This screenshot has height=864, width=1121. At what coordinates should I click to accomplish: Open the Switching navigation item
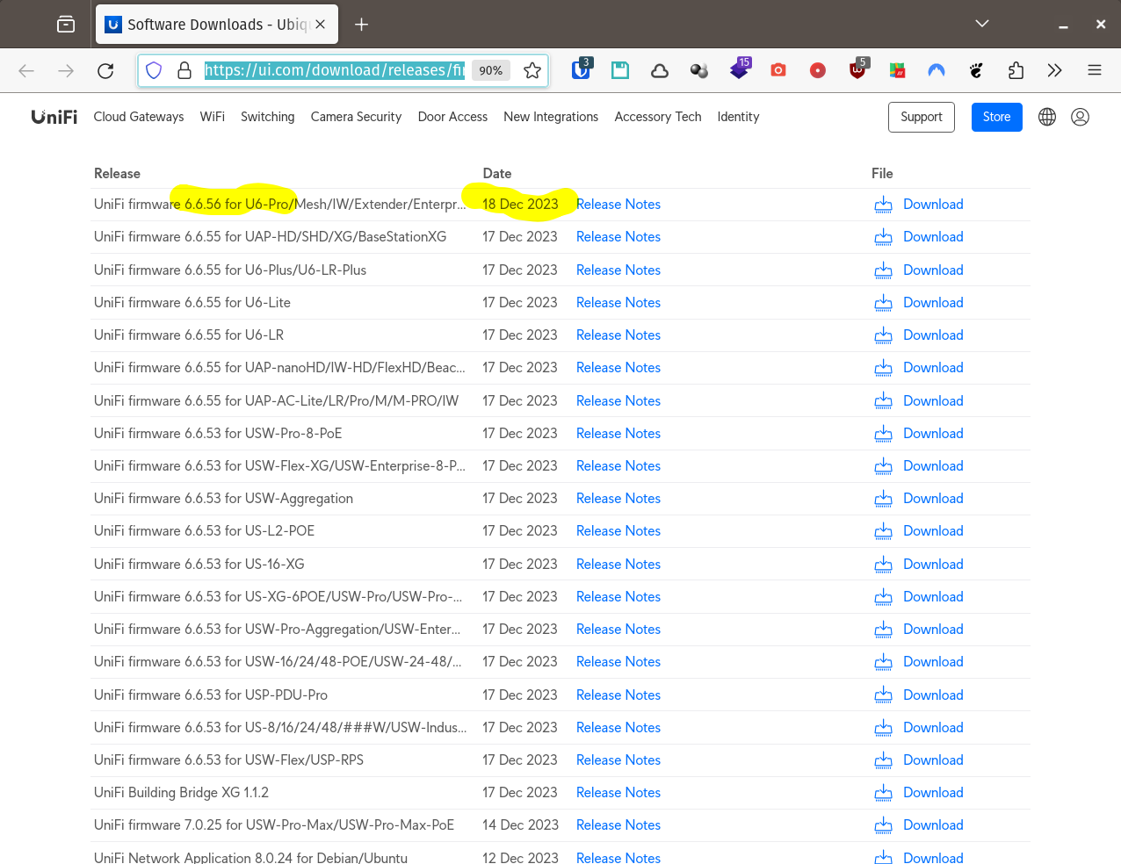coord(268,117)
